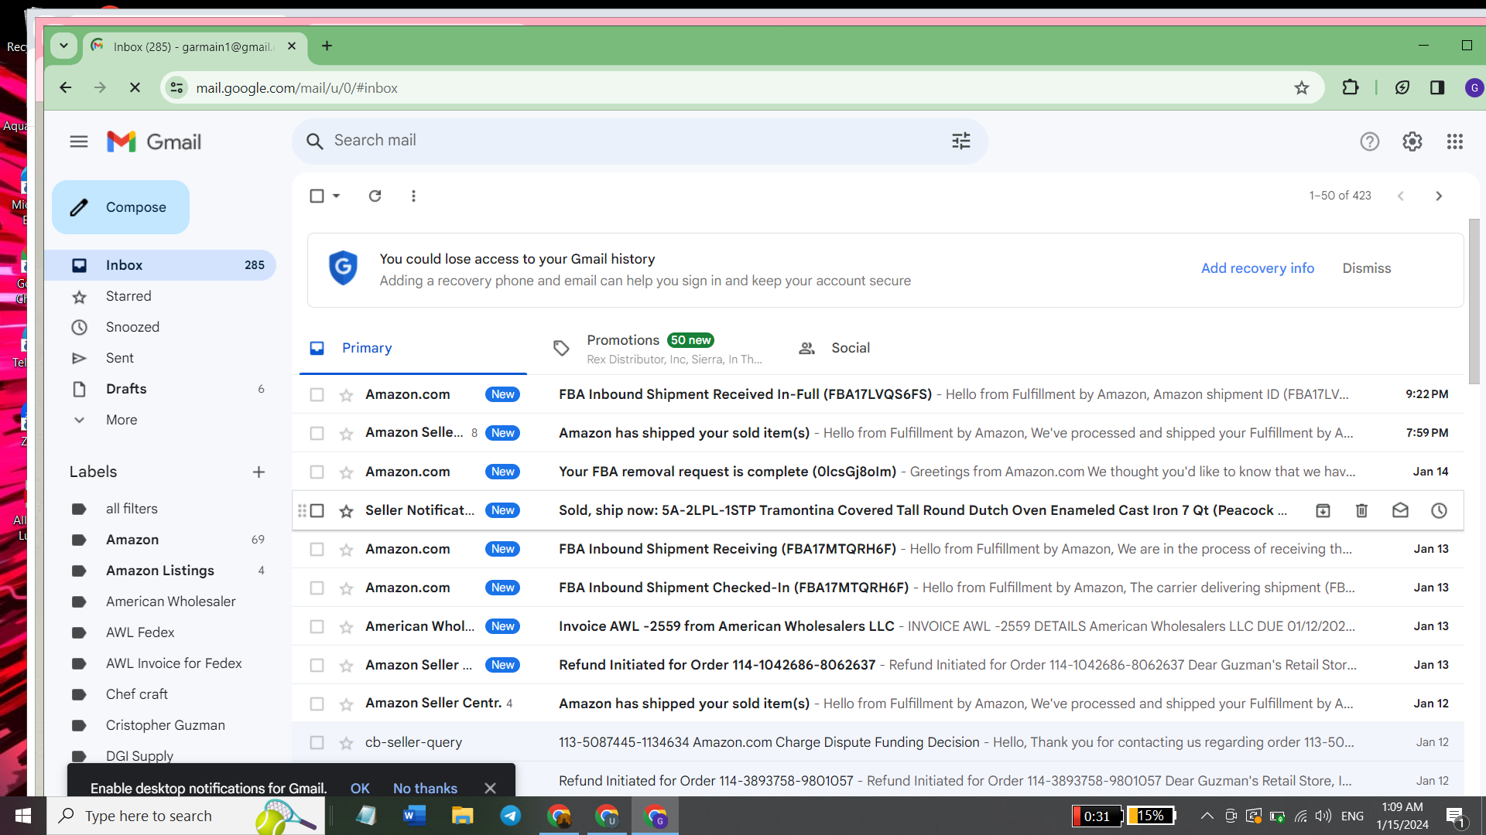This screenshot has height=835, width=1486.
Task: Open Gmail support help icon
Action: point(1369,141)
